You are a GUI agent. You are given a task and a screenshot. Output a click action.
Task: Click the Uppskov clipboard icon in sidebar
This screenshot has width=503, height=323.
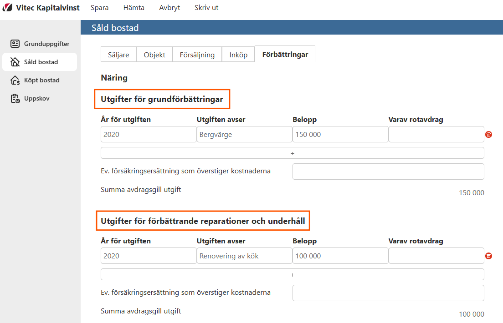[14, 98]
